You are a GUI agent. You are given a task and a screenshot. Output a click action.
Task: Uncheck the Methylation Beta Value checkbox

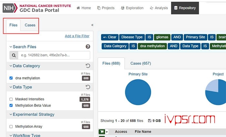[x=11, y=105]
